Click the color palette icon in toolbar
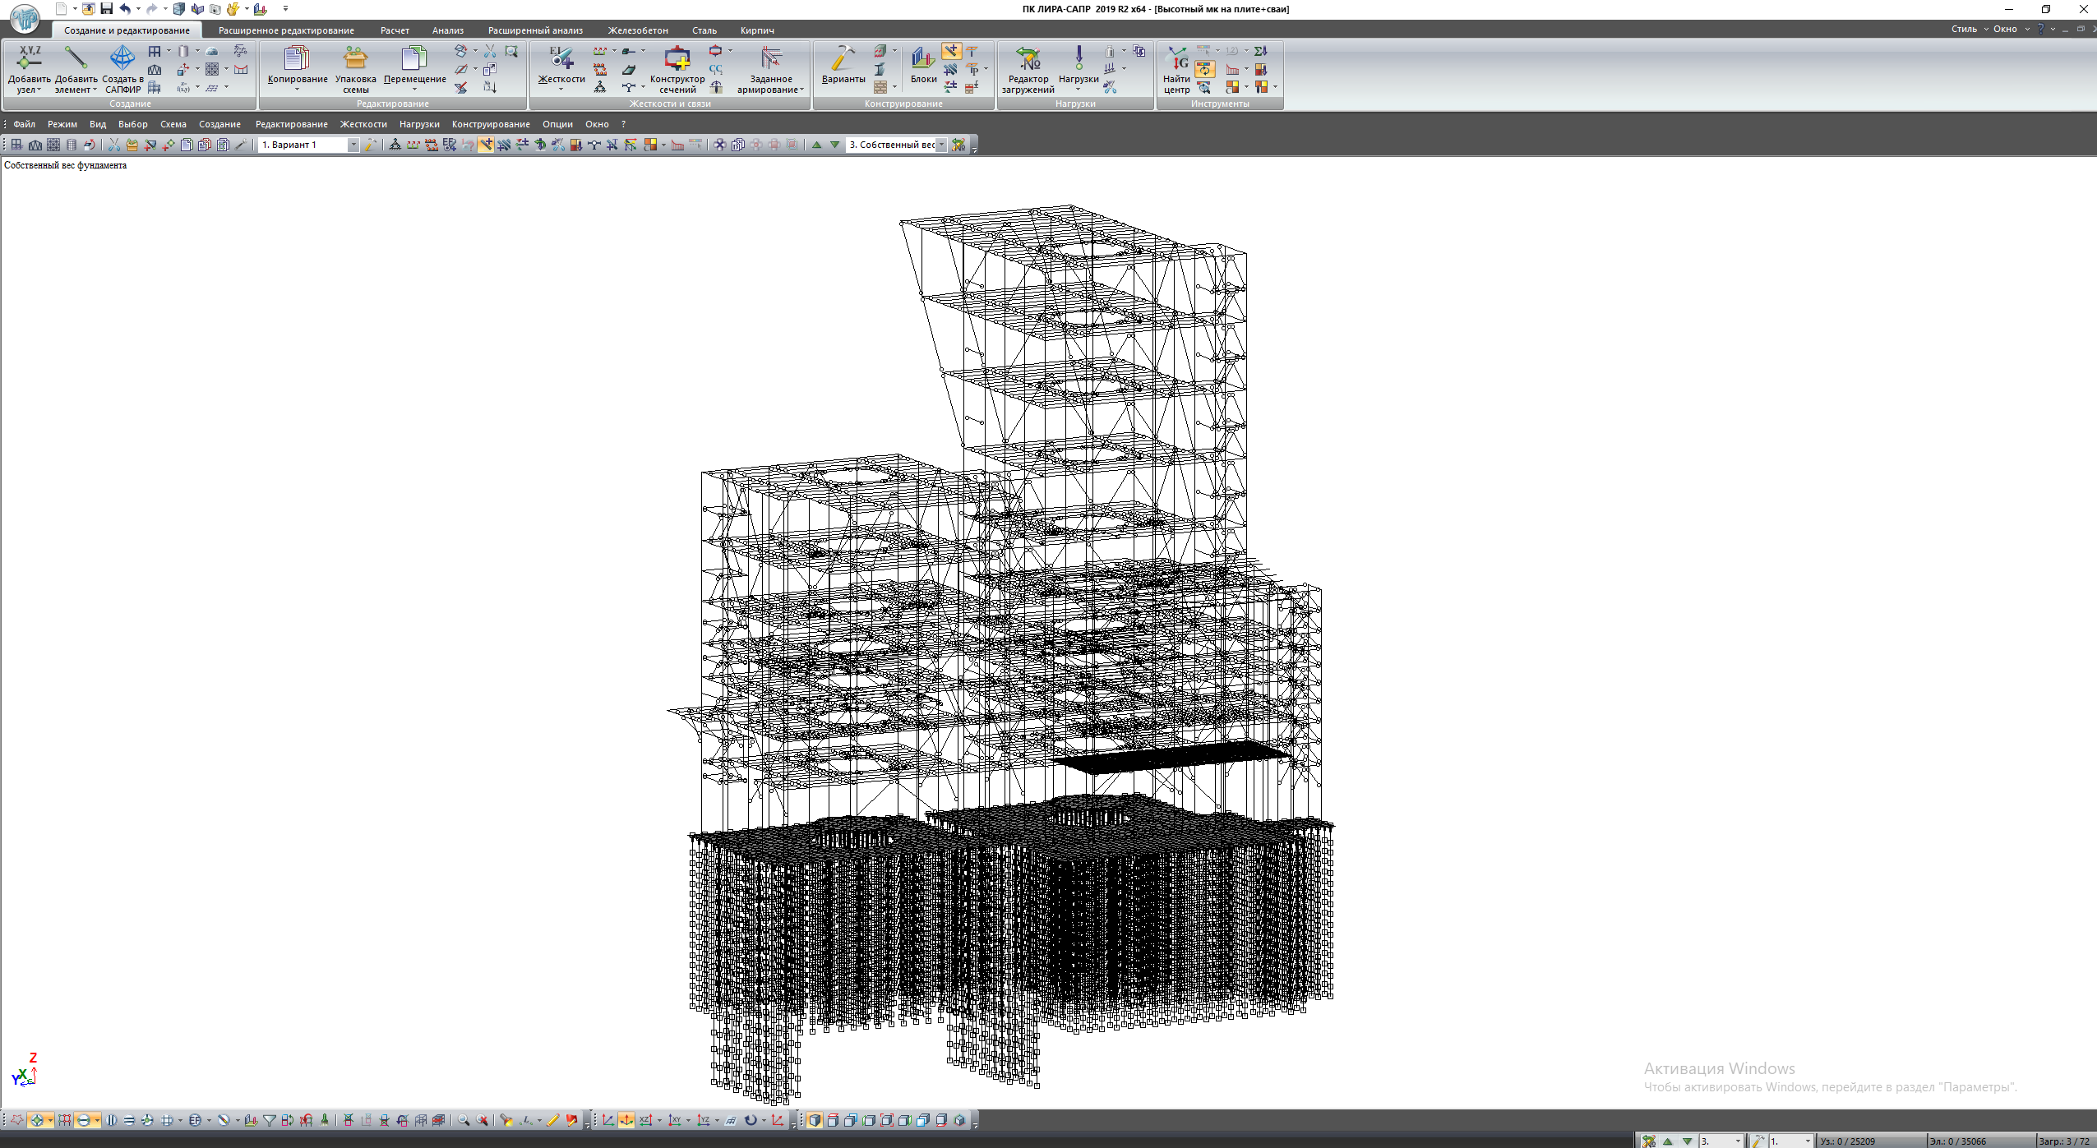 (x=650, y=145)
